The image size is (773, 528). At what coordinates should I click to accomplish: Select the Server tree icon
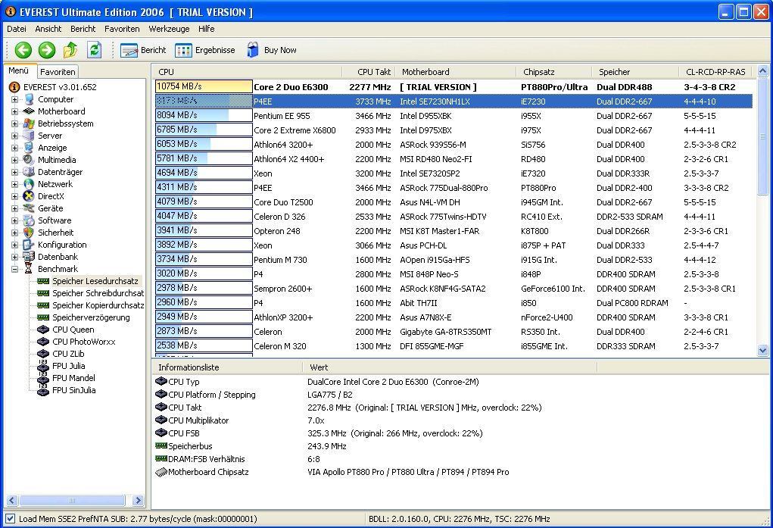point(29,136)
